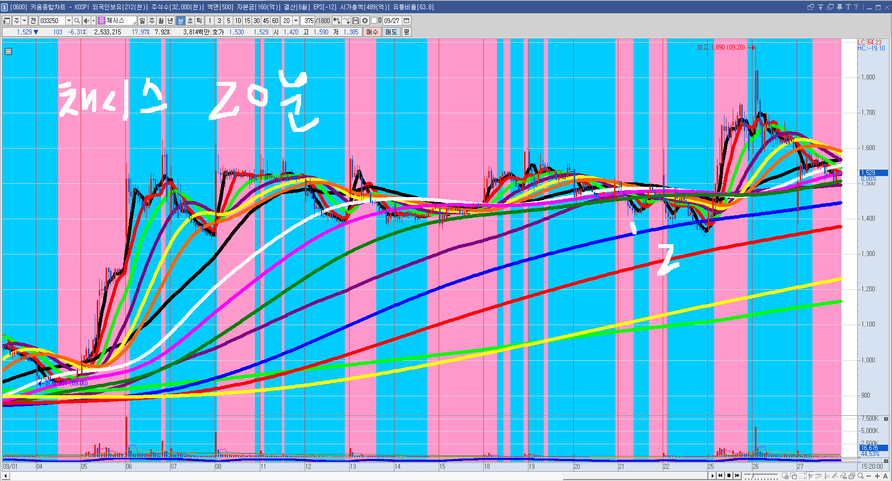The image size is (892, 481).
Task: Click the save chart floppy disk icon
Action: pyautogui.click(x=356, y=21)
